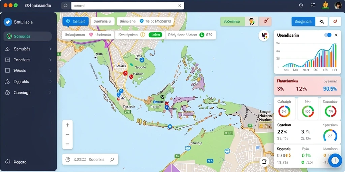Click the Cahatgh donut chart

(x=284, y=111)
